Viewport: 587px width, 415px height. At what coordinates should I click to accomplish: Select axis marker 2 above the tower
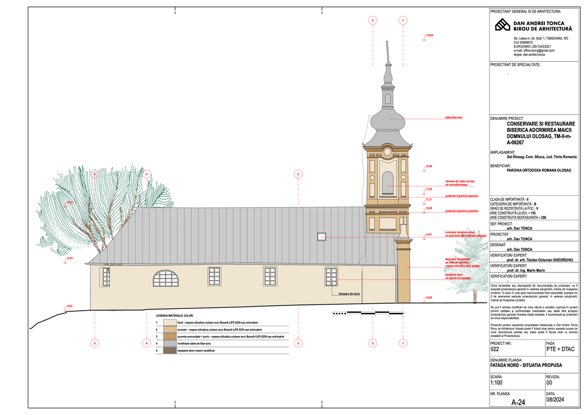pos(373,21)
